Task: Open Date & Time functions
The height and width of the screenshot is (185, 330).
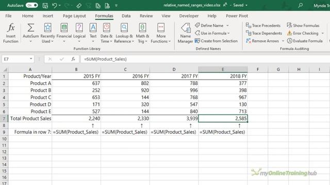Action: click(x=107, y=33)
